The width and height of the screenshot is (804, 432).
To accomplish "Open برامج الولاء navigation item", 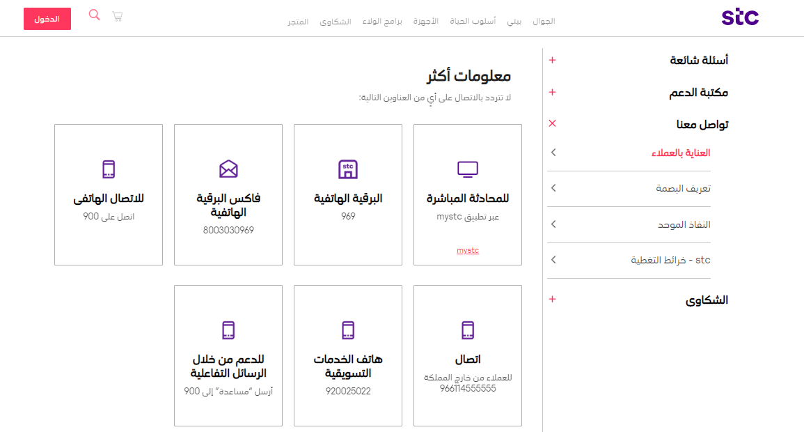I will (383, 21).
